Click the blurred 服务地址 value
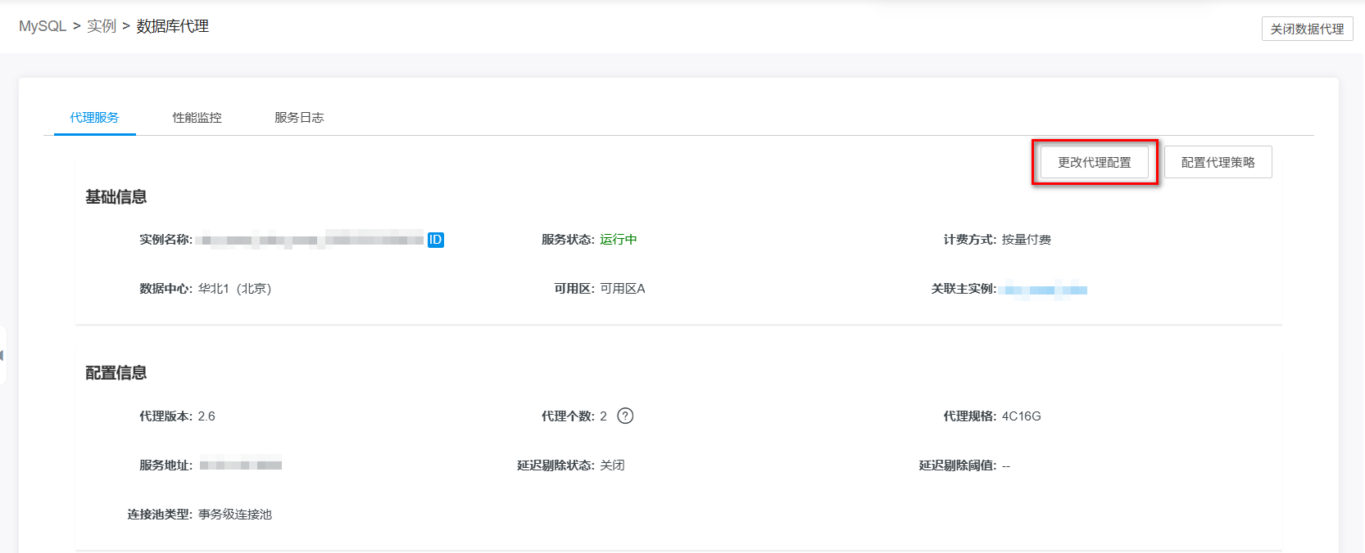The image size is (1365, 553). [240, 465]
